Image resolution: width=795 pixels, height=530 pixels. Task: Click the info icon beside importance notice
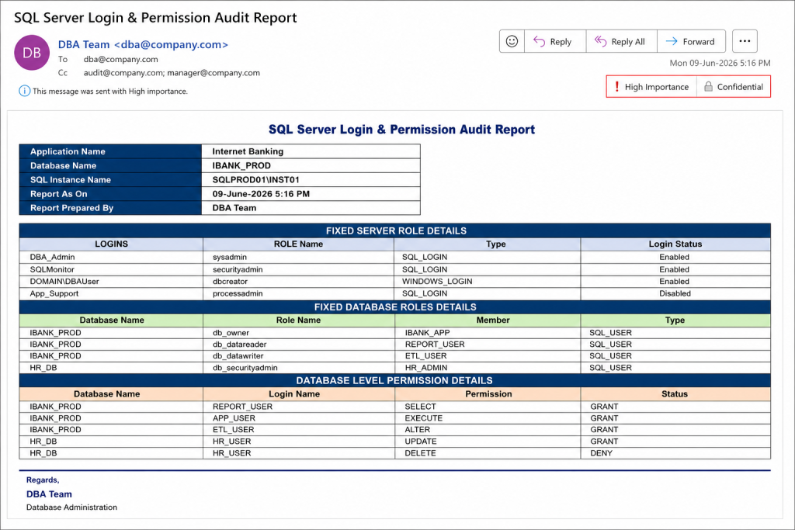(24, 92)
